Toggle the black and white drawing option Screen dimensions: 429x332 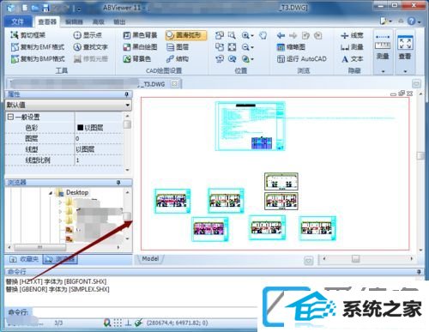click(140, 47)
